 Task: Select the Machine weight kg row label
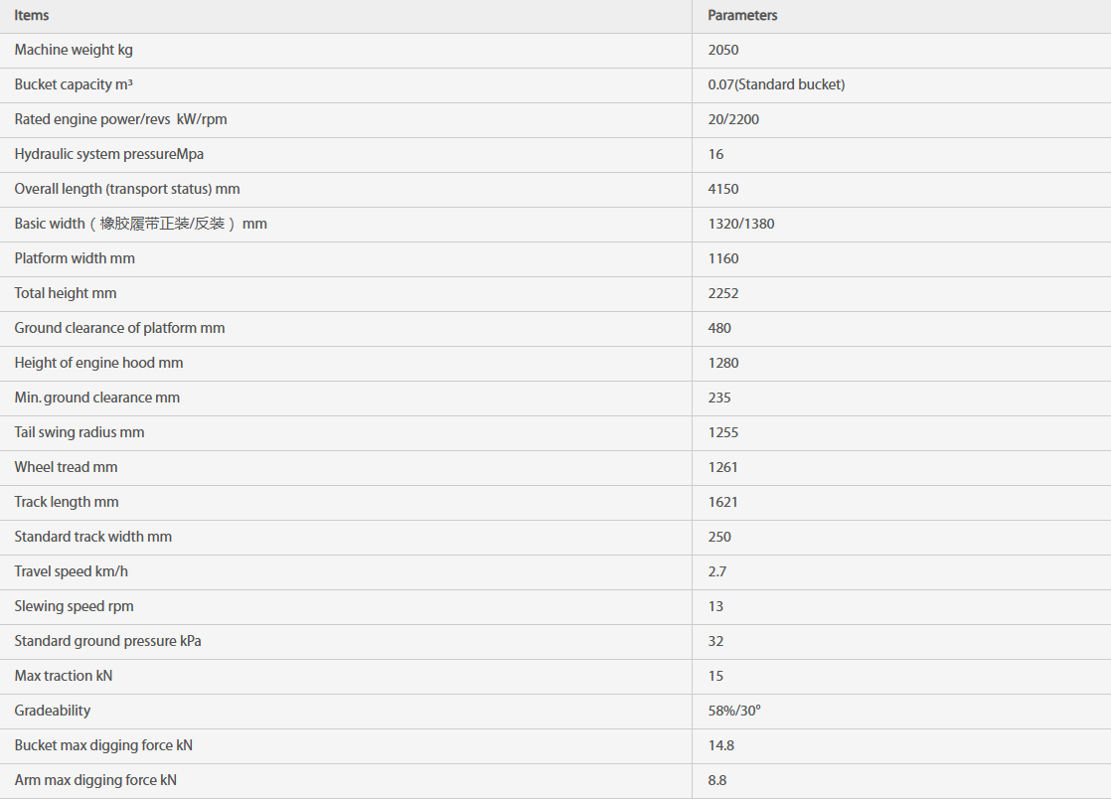(74, 50)
